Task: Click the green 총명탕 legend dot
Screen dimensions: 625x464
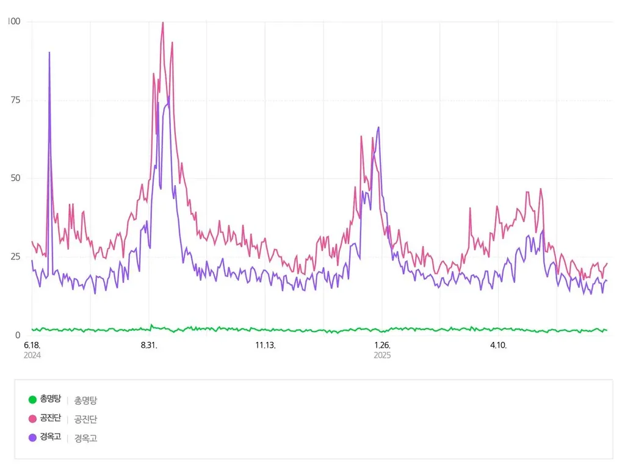Action: tap(33, 399)
